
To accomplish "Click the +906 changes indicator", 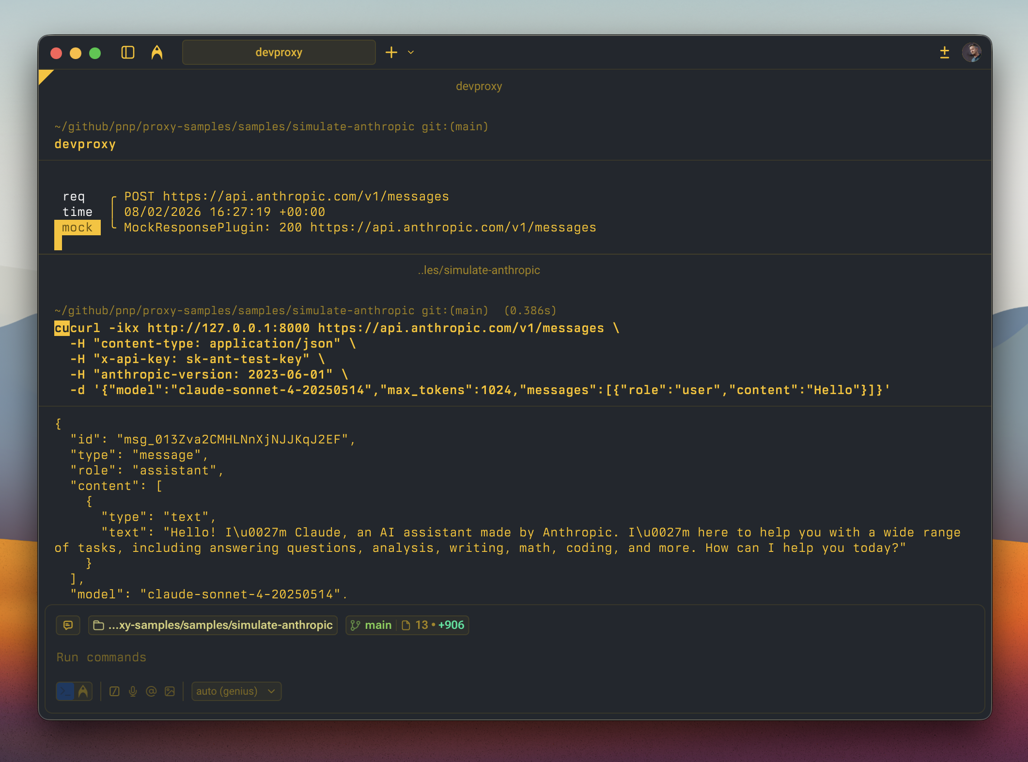I will pyautogui.click(x=450, y=625).
